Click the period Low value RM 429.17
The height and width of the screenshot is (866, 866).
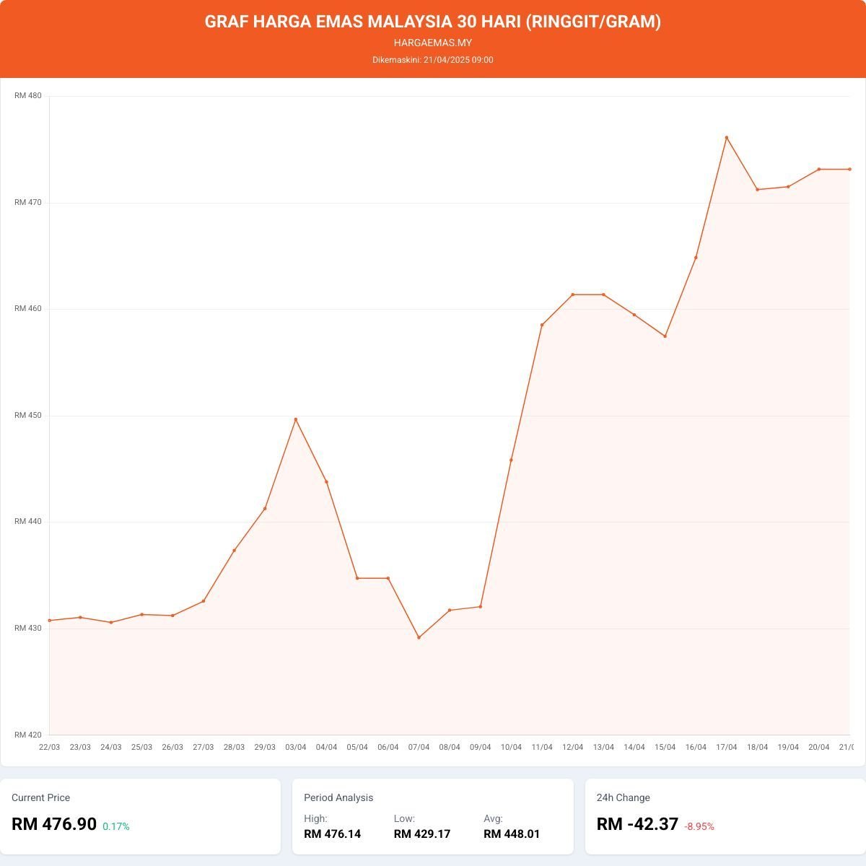pyautogui.click(x=422, y=834)
